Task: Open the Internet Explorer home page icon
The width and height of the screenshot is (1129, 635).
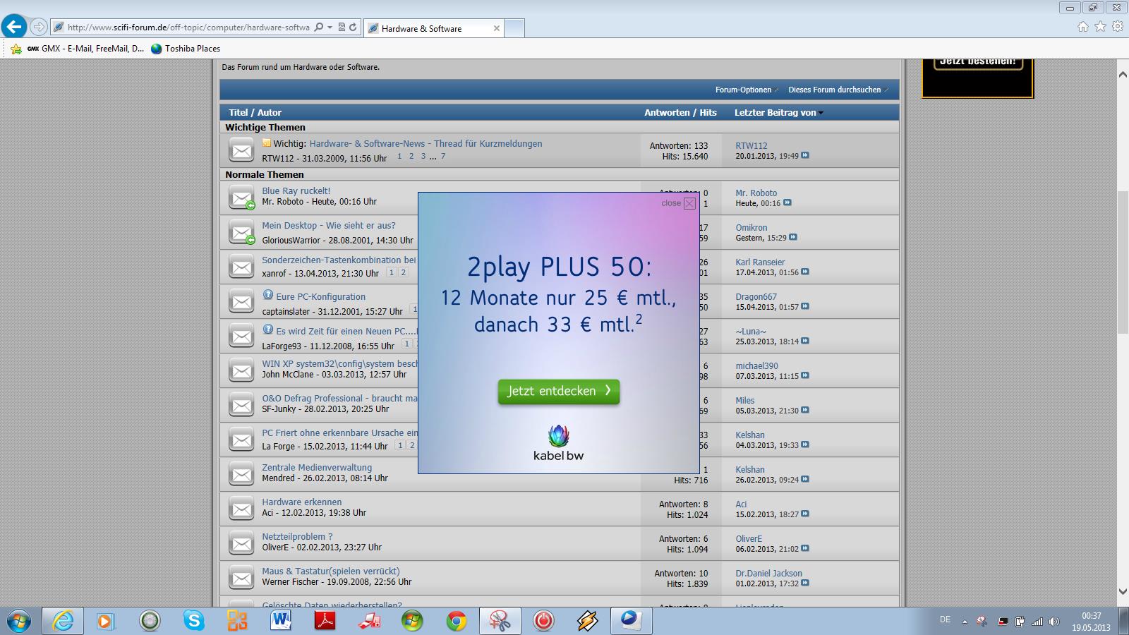Action: click(x=1082, y=27)
